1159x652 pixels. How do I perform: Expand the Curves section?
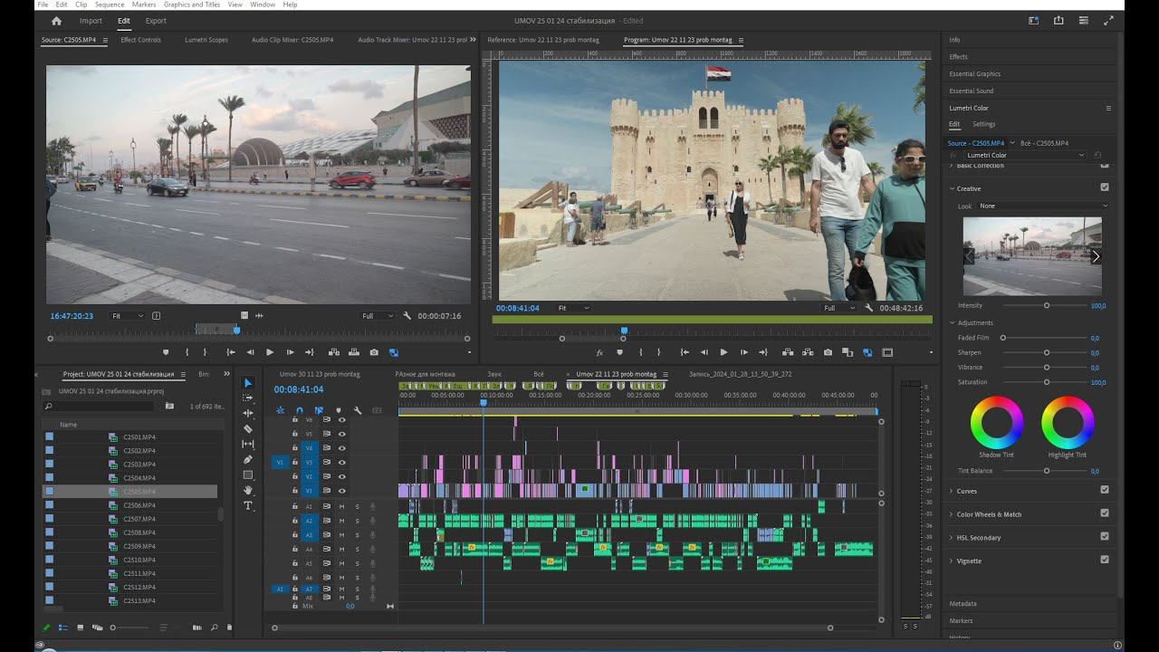coord(967,491)
